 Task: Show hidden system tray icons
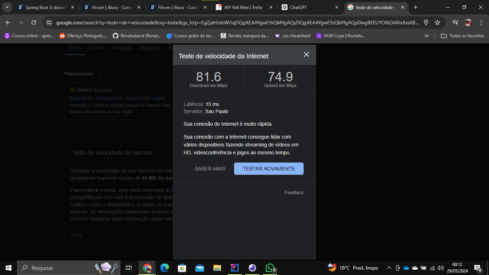click(389, 268)
